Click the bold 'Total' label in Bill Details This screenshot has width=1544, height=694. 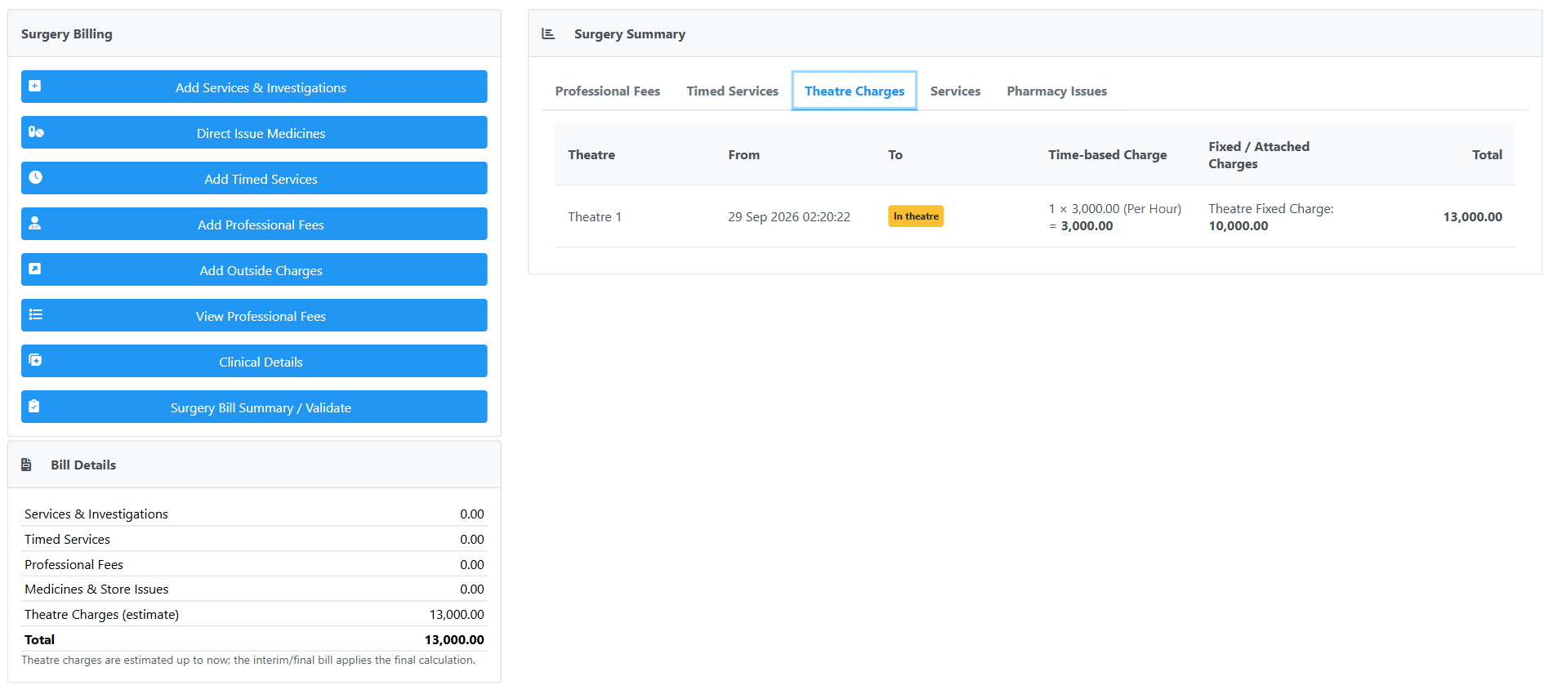pyautogui.click(x=39, y=639)
